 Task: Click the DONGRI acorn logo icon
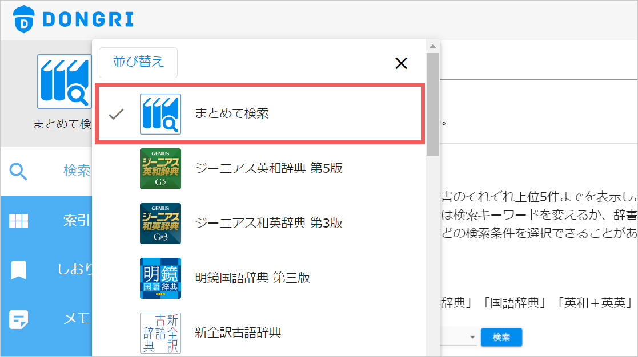pos(24,19)
